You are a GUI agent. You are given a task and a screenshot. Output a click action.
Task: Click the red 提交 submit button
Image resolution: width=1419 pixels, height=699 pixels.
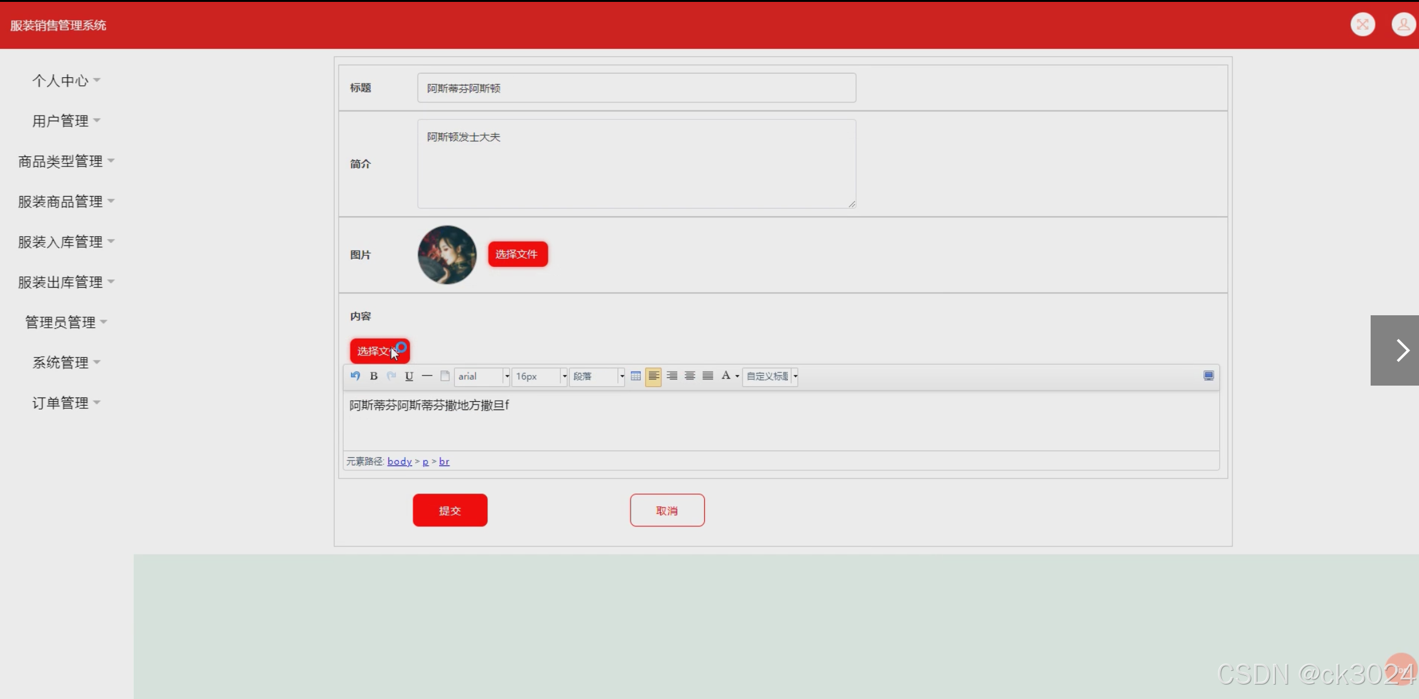click(450, 510)
